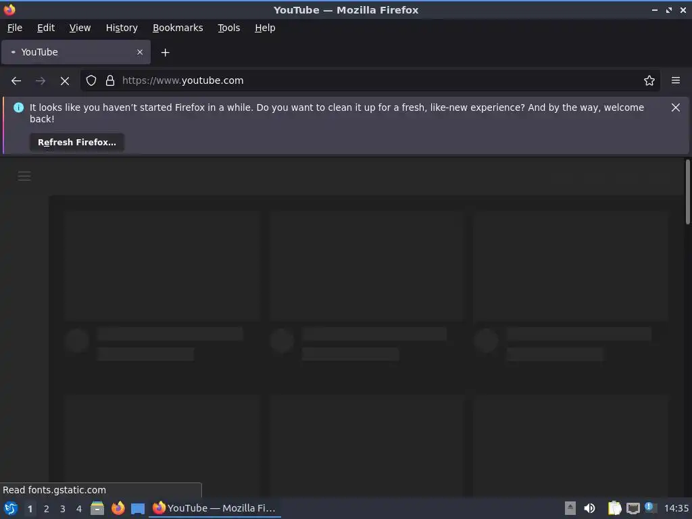Switch to workspace 1

click(x=30, y=509)
